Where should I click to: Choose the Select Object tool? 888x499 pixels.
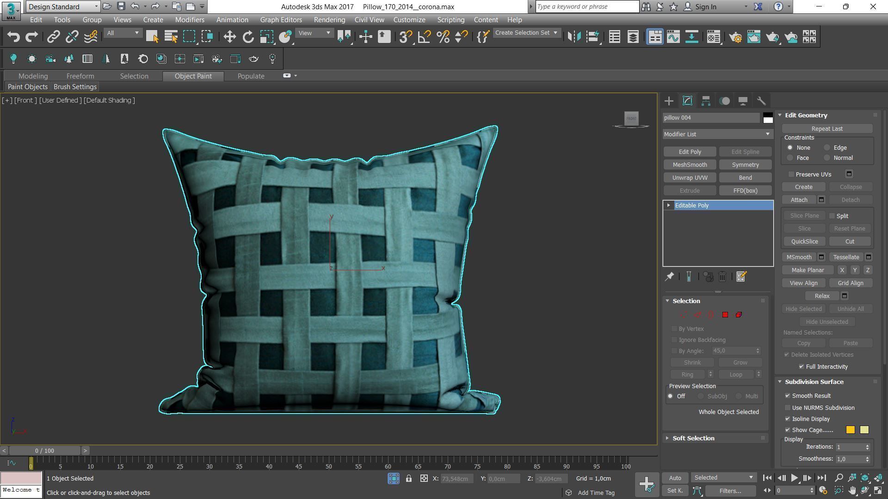(x=152, y=37)
